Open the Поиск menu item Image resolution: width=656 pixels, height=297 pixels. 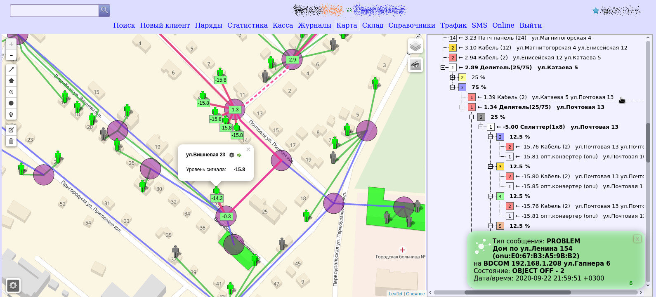(124, 25)
